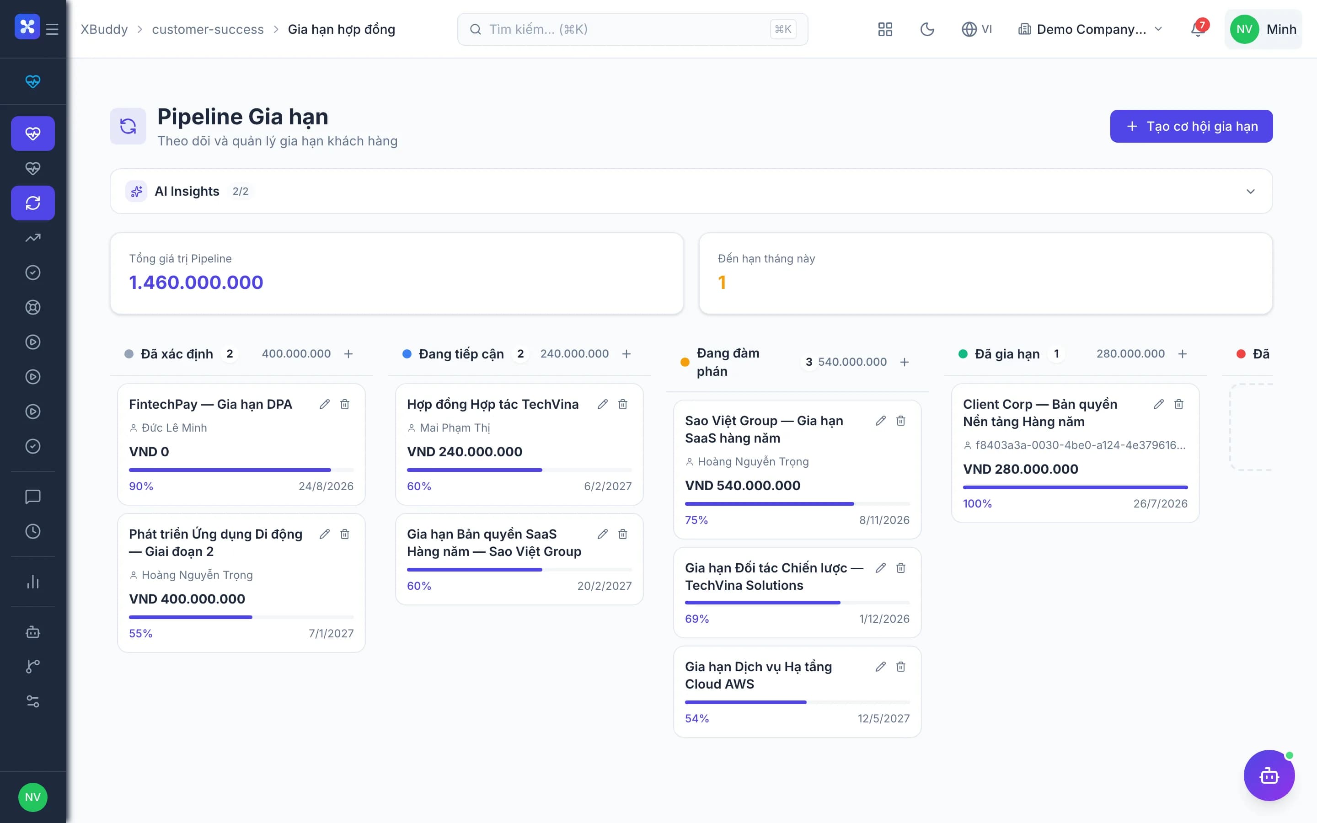The image size is (1317, 823).
Task: Open the lifebuoy support sidebar item
Action: [x=32, y=308]
